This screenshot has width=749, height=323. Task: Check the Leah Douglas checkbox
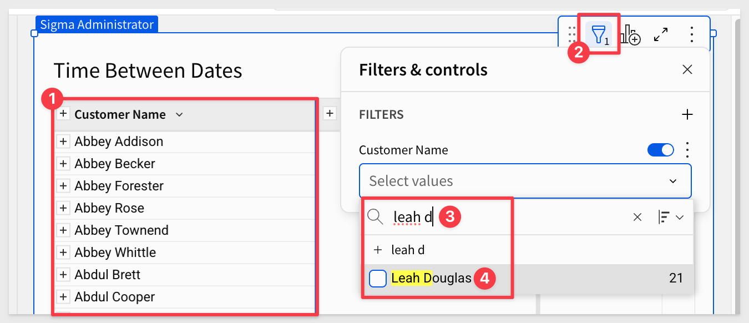(x=378, y=278)
